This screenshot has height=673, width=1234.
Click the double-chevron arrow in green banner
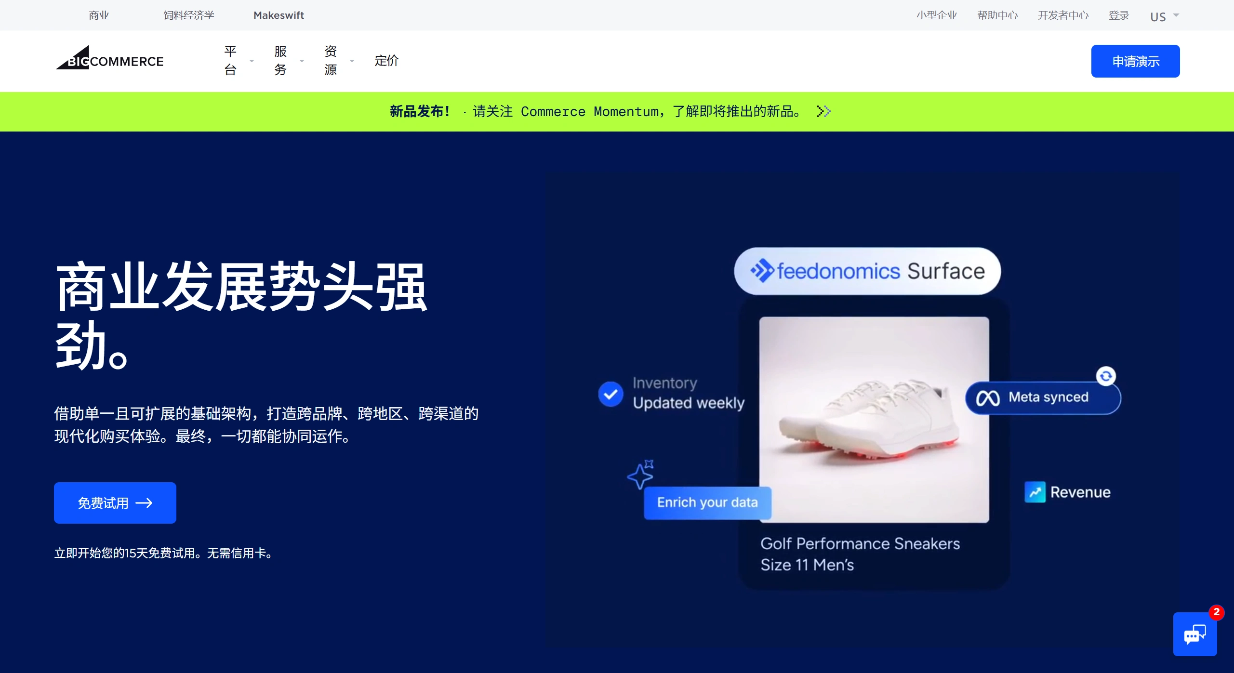[x=823, y=111]
